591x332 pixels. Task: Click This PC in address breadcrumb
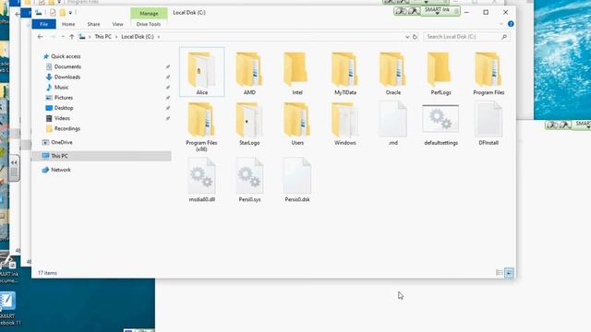point(103,37)
